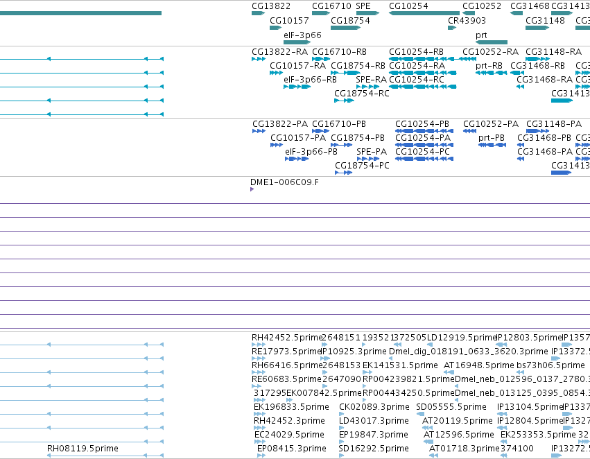The image size is (590, 459).
Task: Click the CG13822-PA protein label
Action: [280, 124]
